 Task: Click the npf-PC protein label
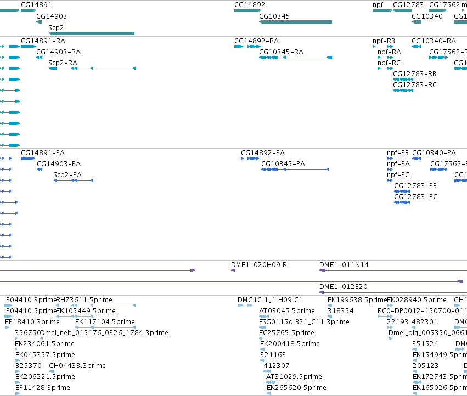[398, 175]
